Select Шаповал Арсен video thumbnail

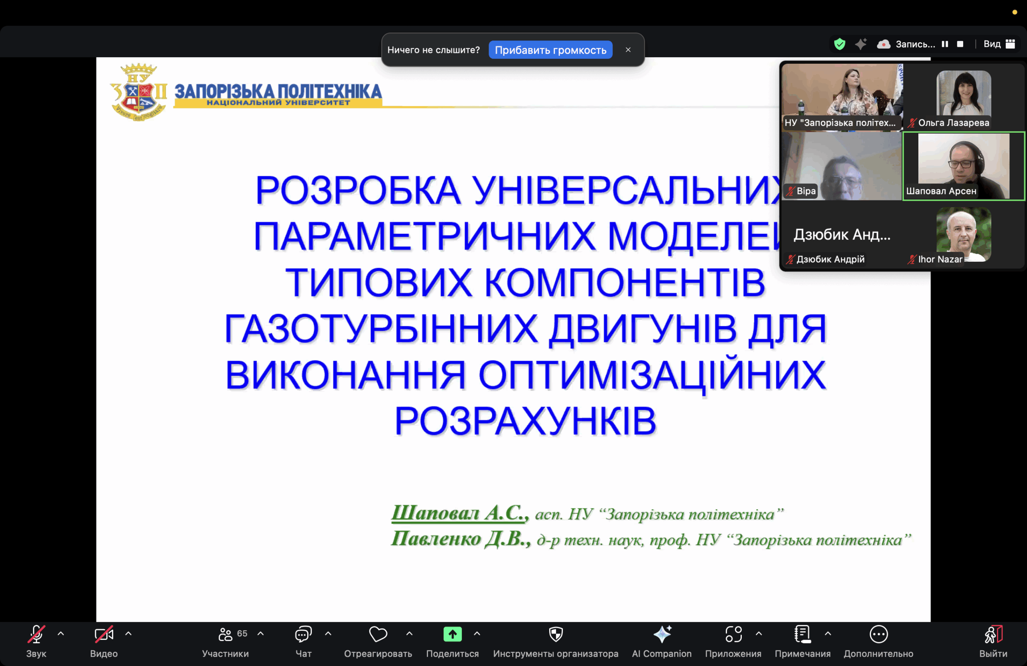(963, 166)
